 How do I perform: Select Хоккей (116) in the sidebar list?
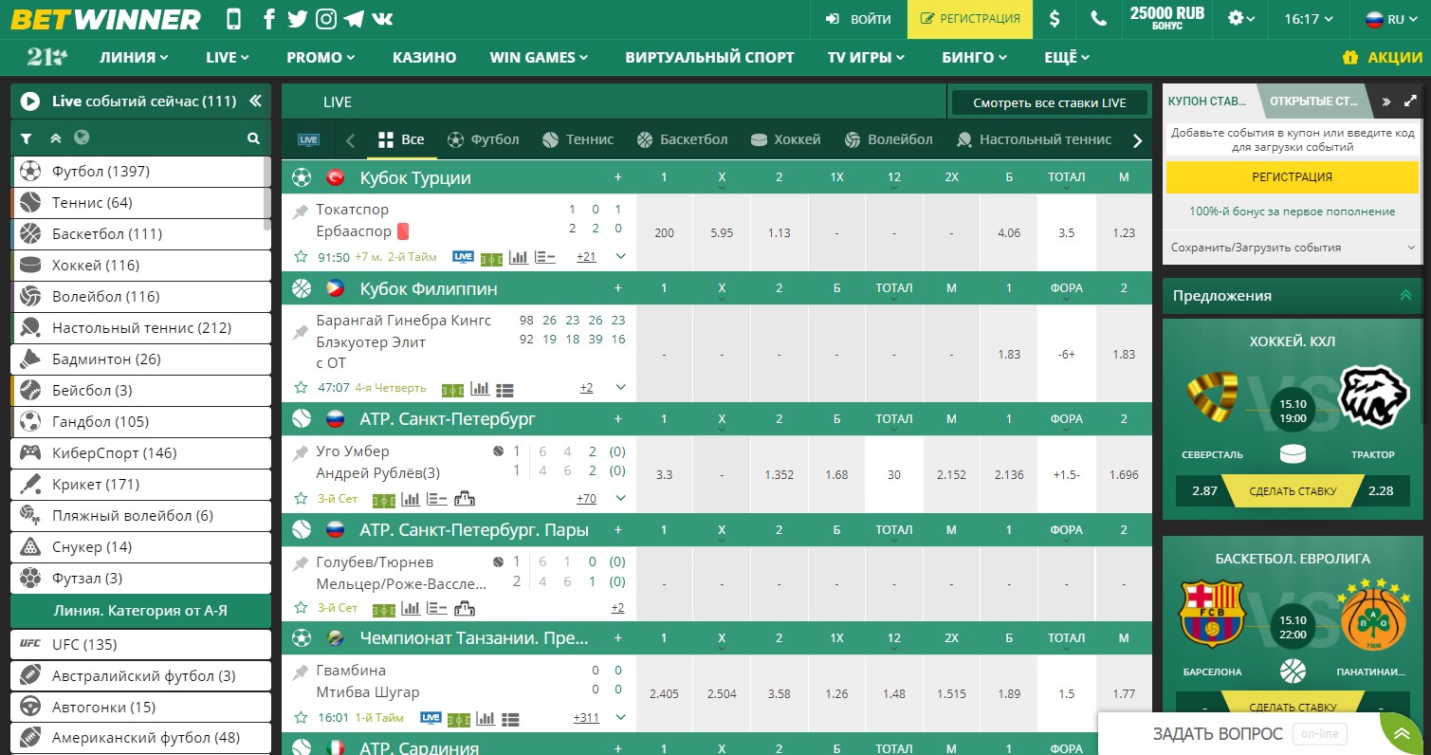pyautogui.click(x=96, y=266)
